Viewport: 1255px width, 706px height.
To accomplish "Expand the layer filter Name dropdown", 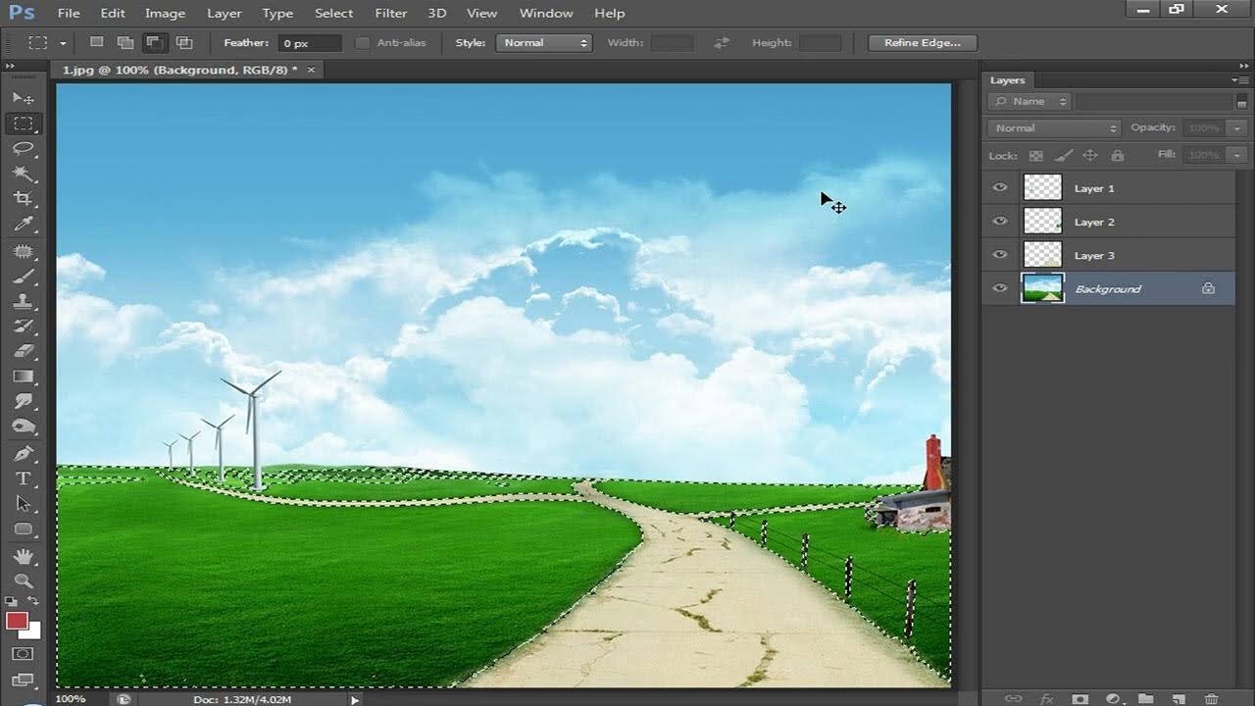I will [x=1029, y=102].
